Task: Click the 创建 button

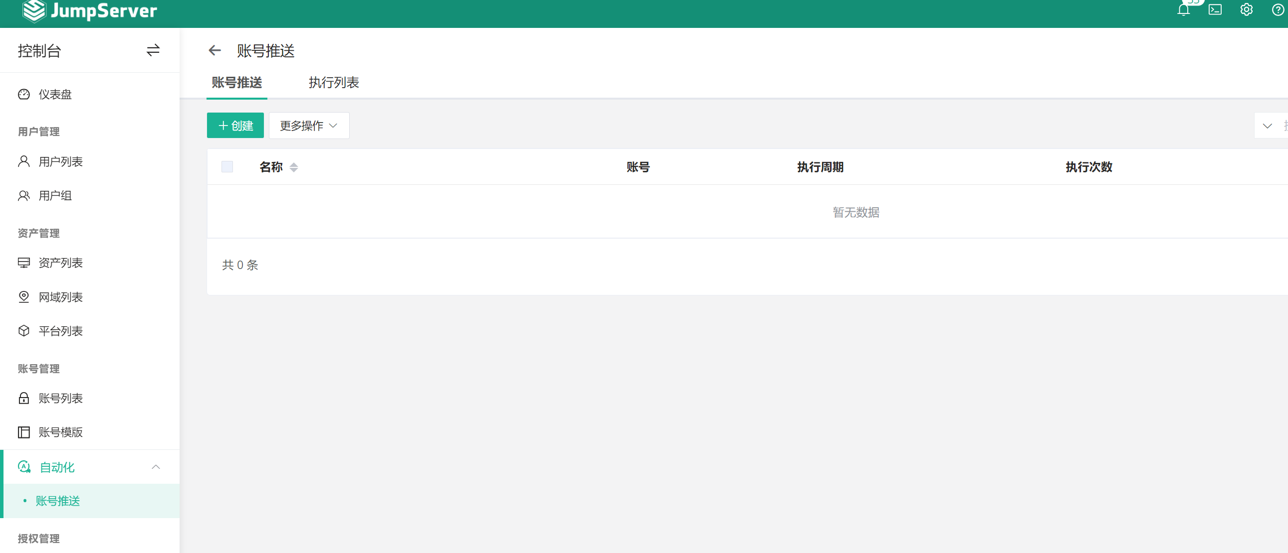Action: [235, 126]
